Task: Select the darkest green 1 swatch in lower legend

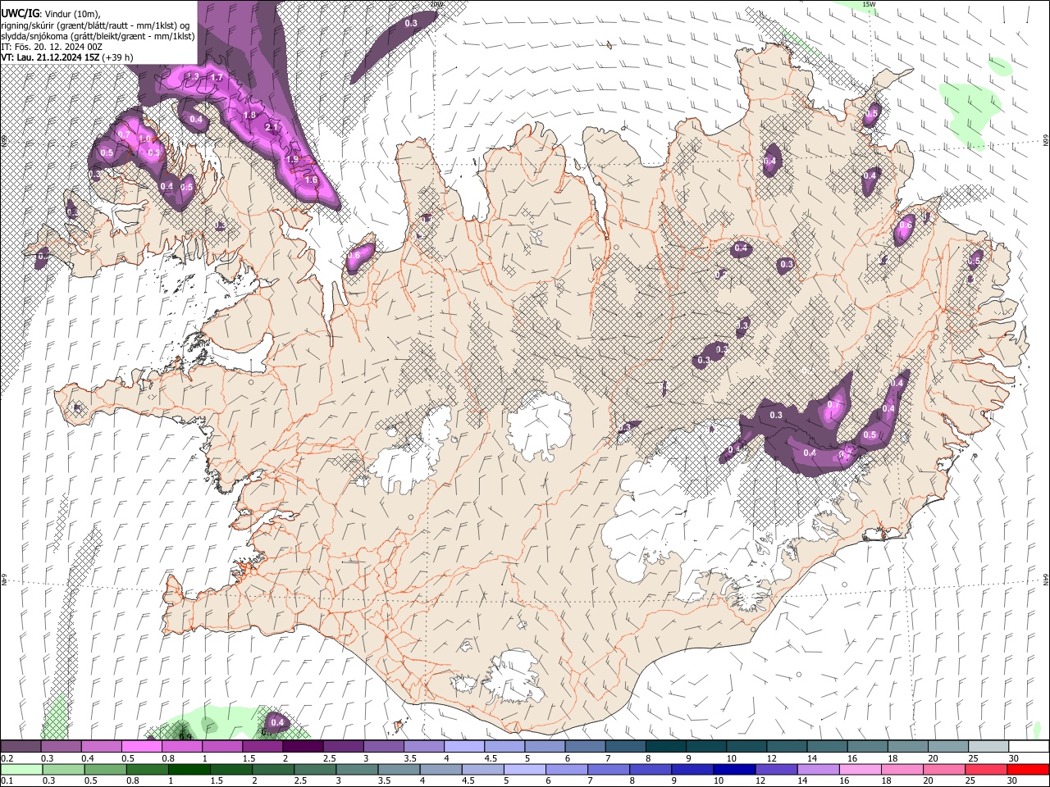Action: [x=189, y=770]
